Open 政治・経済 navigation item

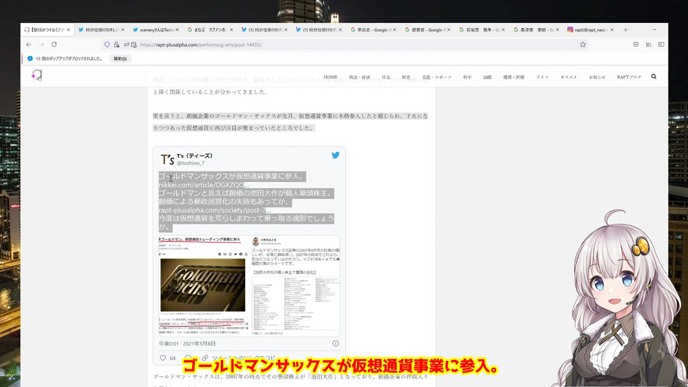point(359,77)
